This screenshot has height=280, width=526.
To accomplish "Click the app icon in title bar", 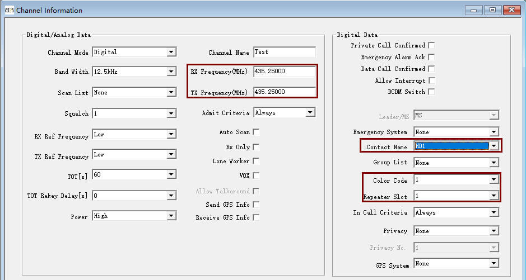I will pos(10,10).
